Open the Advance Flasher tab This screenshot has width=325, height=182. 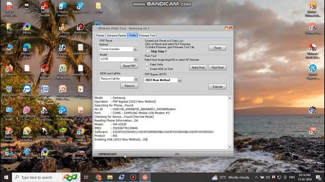pos(116,35)
